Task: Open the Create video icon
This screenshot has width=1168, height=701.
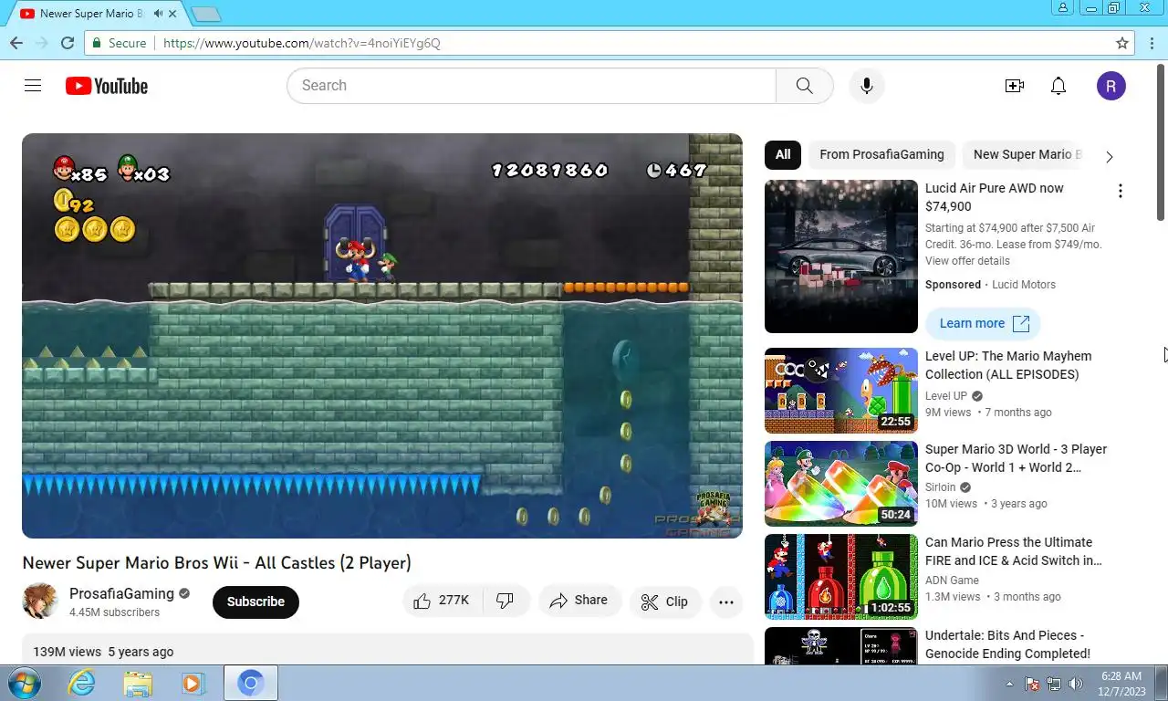Action: (1015, 86)
